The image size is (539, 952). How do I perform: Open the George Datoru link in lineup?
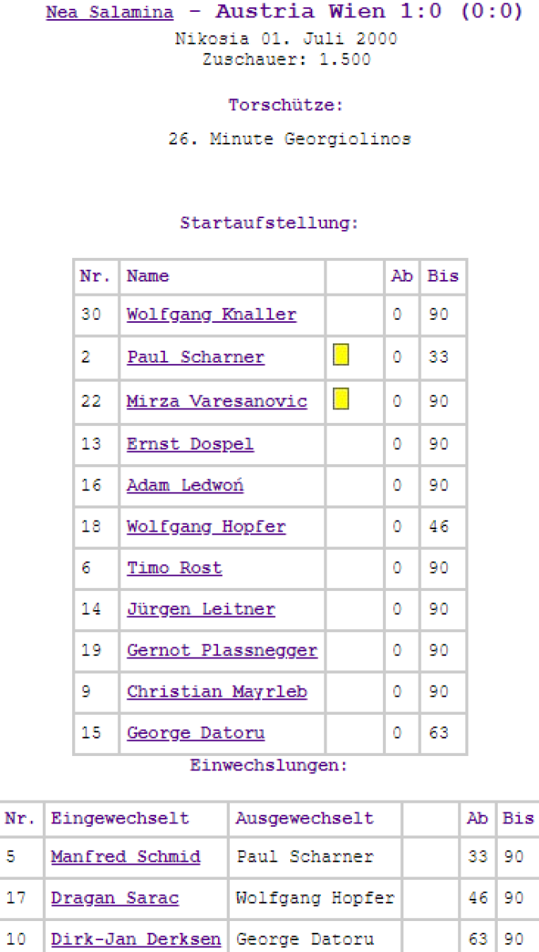(x=196, y=733)
